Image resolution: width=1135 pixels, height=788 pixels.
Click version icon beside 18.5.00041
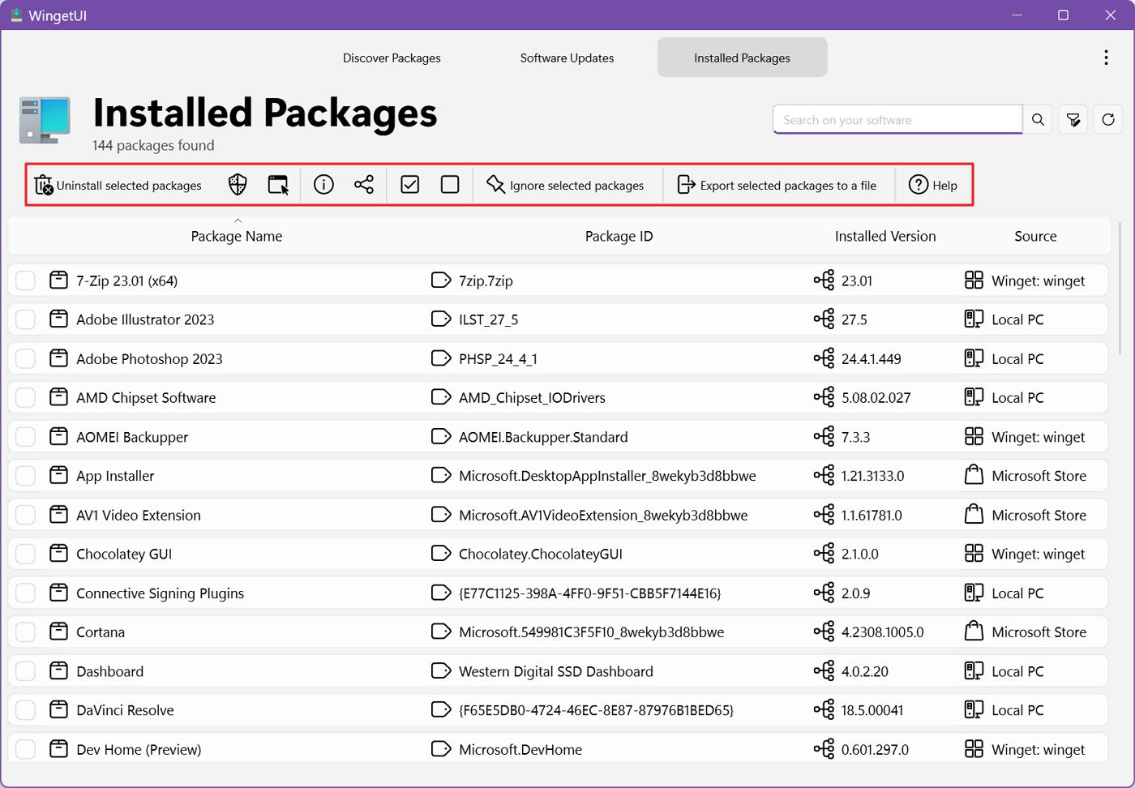point(824,710)
